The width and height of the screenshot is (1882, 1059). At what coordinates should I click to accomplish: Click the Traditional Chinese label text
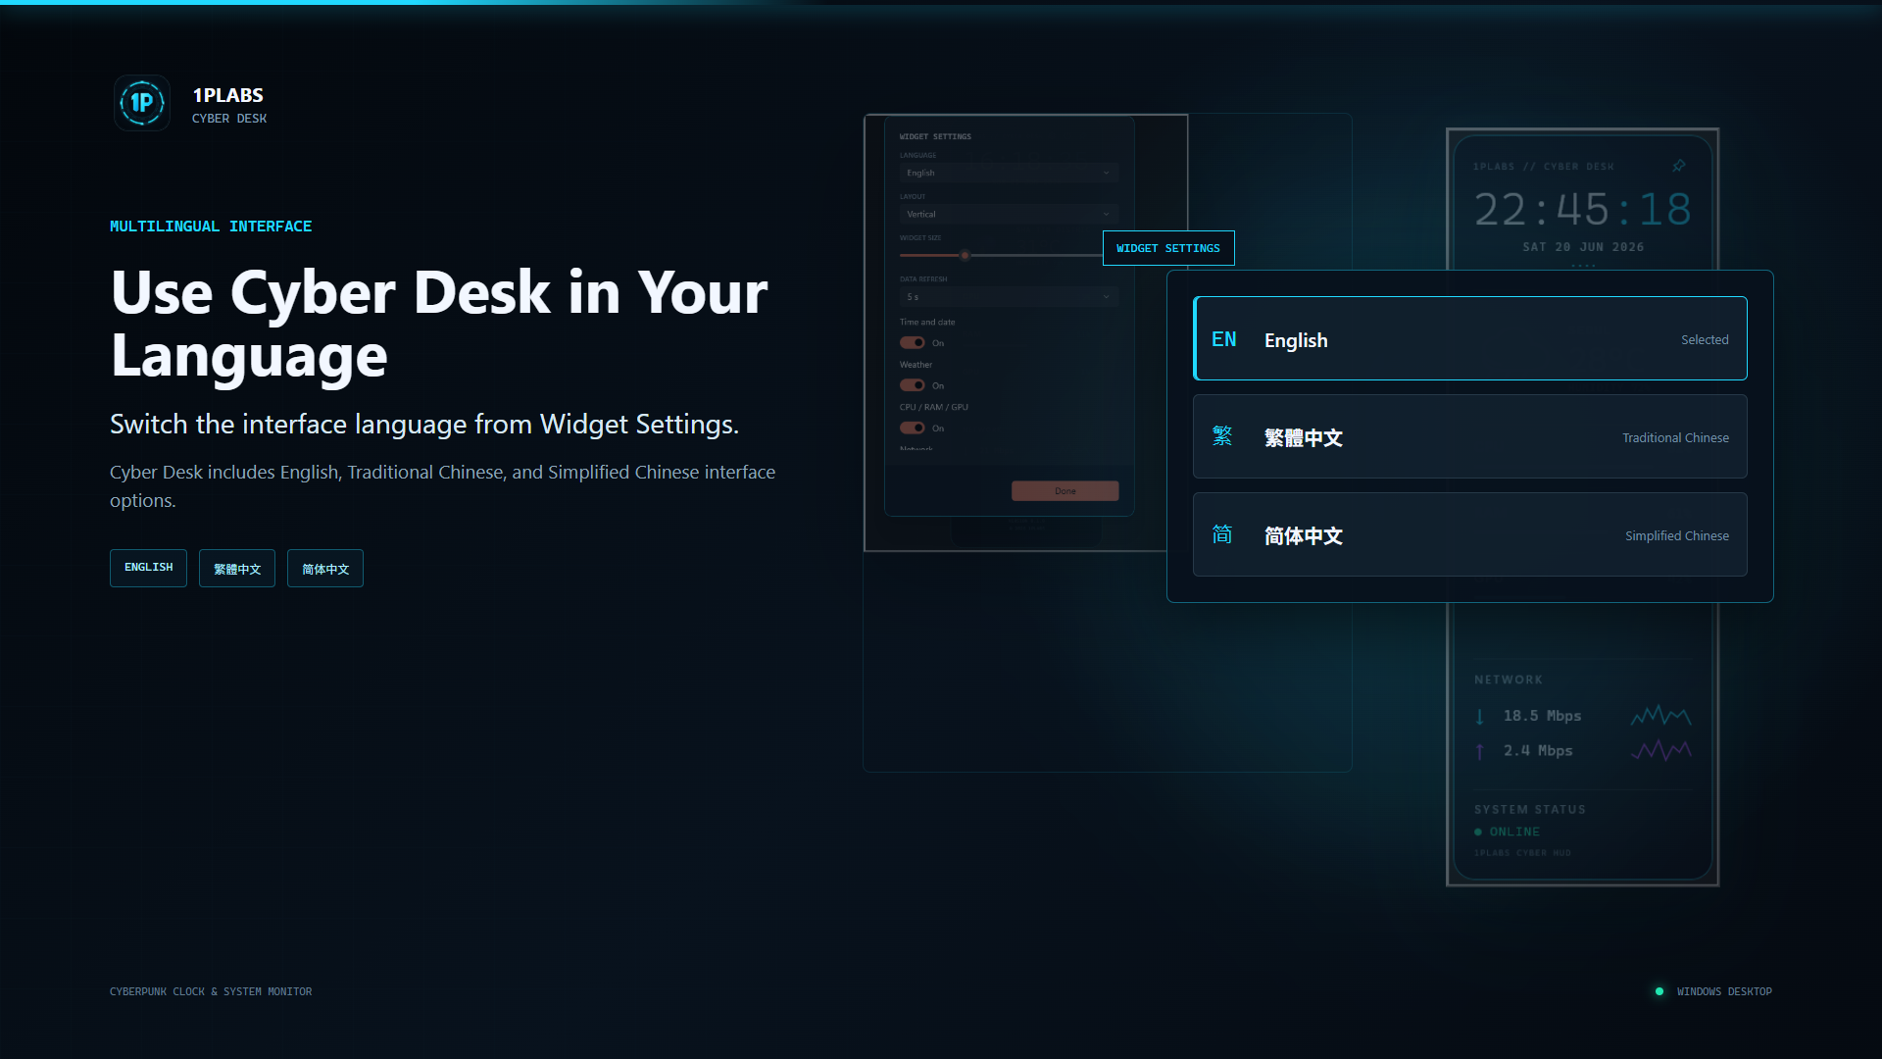click(x=1675, y=437)
